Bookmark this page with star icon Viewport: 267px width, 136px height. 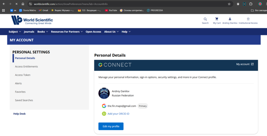[x=229, y=4]
